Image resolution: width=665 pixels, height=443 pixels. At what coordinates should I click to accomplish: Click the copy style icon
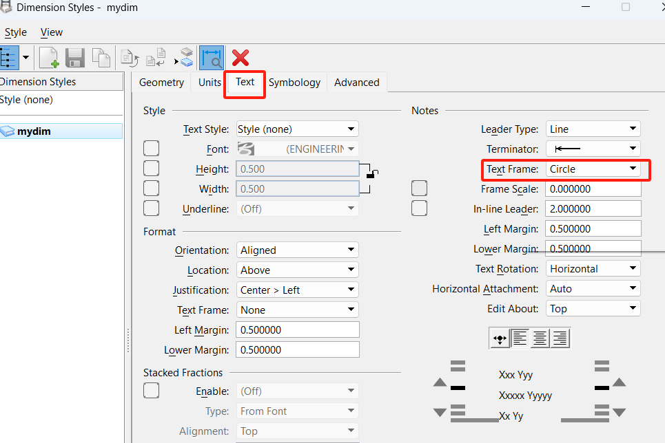101,58
